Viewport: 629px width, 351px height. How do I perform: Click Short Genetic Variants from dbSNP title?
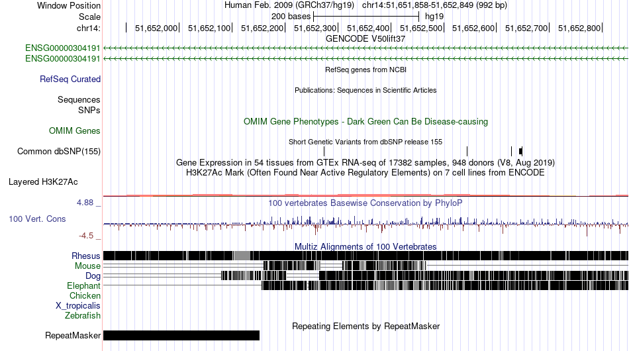pos(365,142)
